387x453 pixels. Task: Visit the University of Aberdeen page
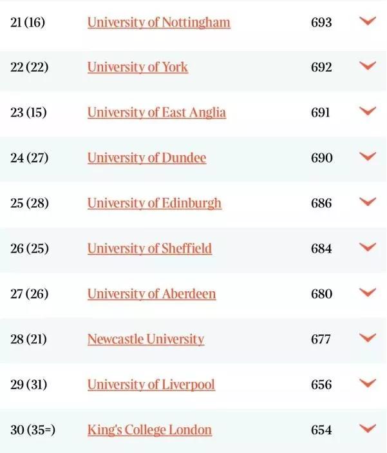pyautogui.click(x=151, y=294)
